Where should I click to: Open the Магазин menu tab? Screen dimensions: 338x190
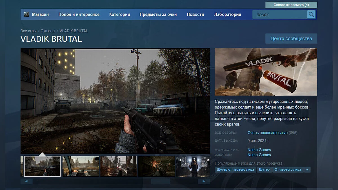(40, 14)
